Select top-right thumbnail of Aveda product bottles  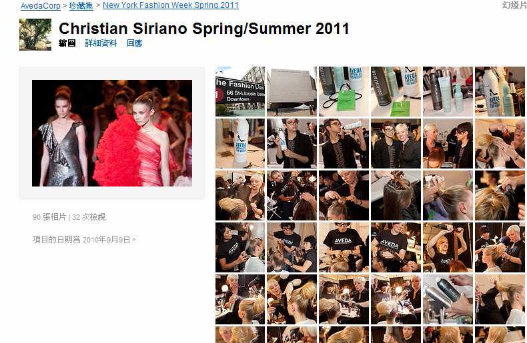pos(500,92)
